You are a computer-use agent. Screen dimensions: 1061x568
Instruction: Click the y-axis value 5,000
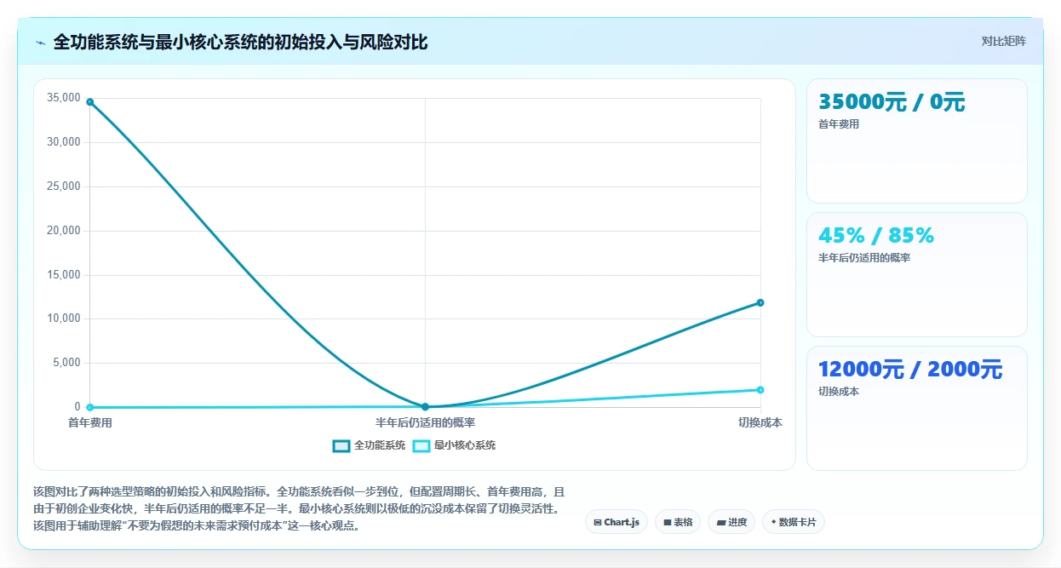[x=67, y=363]
